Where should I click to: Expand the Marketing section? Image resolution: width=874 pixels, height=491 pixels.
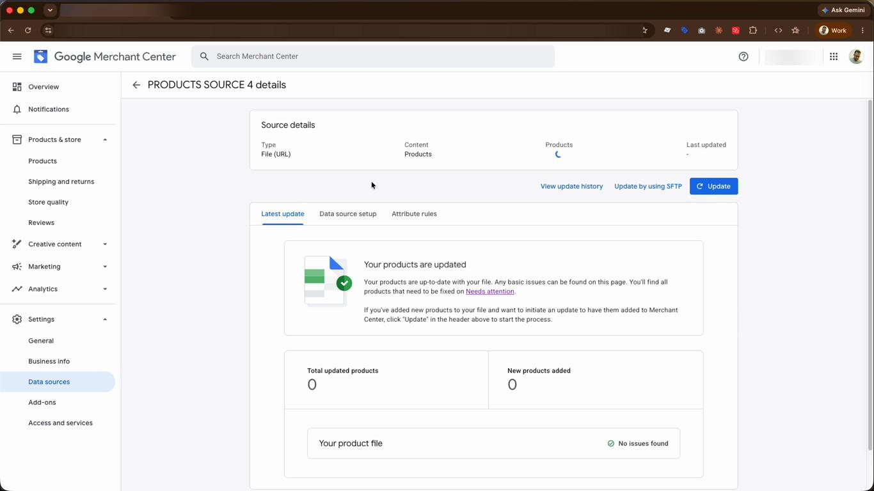105,267
